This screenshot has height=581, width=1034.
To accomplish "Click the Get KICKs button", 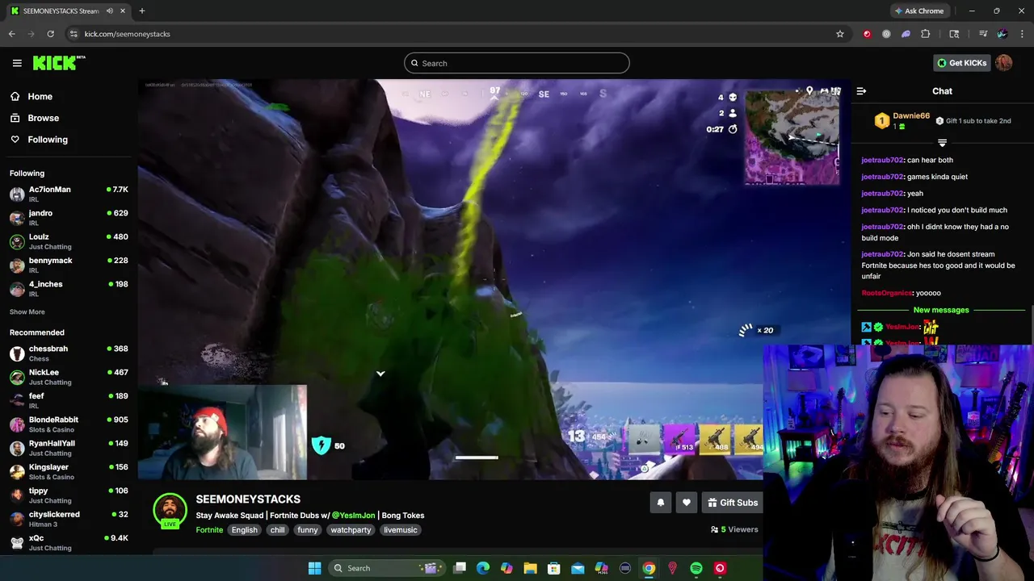I will coord(961,63).
